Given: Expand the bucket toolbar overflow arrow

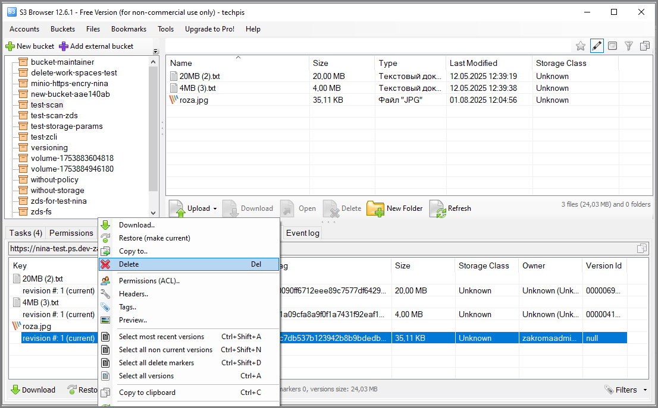Looking at the screenshot, I should point(156,52).
